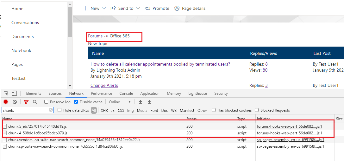Open network search with magnifier icon
The width and height of the screenshot is (344, 161).
coord(35,102)
